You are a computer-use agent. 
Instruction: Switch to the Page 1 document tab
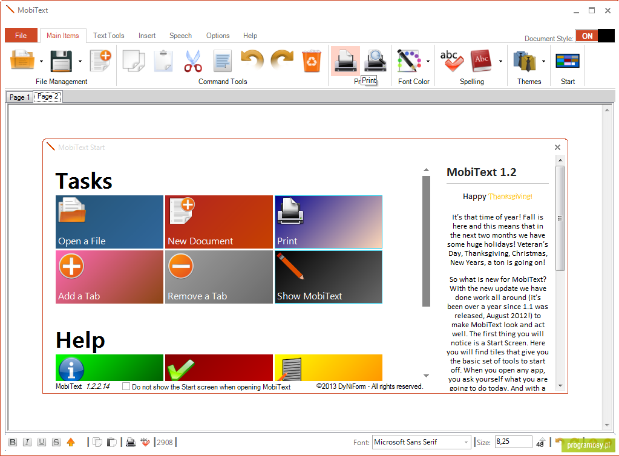[x=19, y=97]
